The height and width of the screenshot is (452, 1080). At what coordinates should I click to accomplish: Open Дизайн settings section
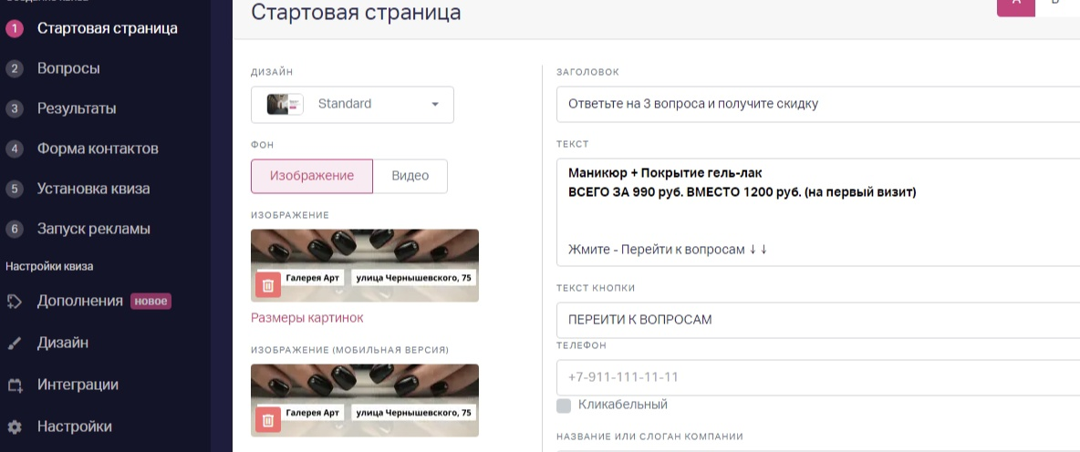click(63, 343)
